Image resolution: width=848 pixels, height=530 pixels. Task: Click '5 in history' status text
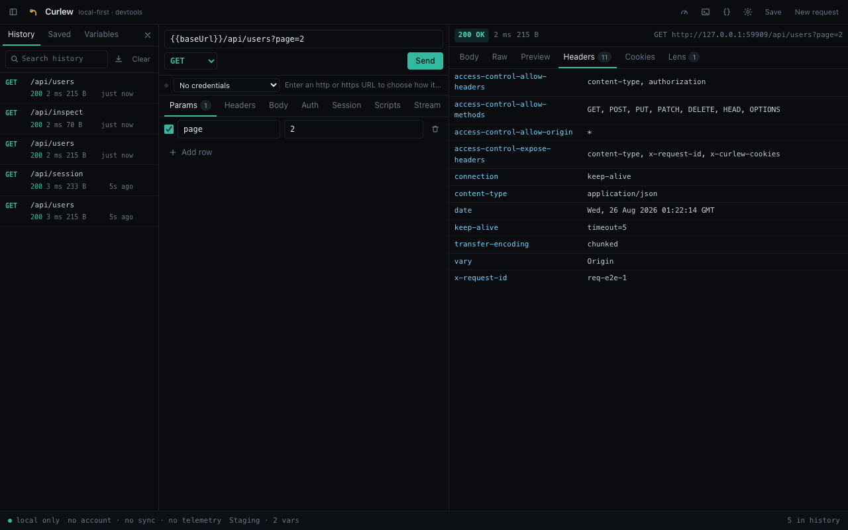pyautogui.click(x=814, y=521)
